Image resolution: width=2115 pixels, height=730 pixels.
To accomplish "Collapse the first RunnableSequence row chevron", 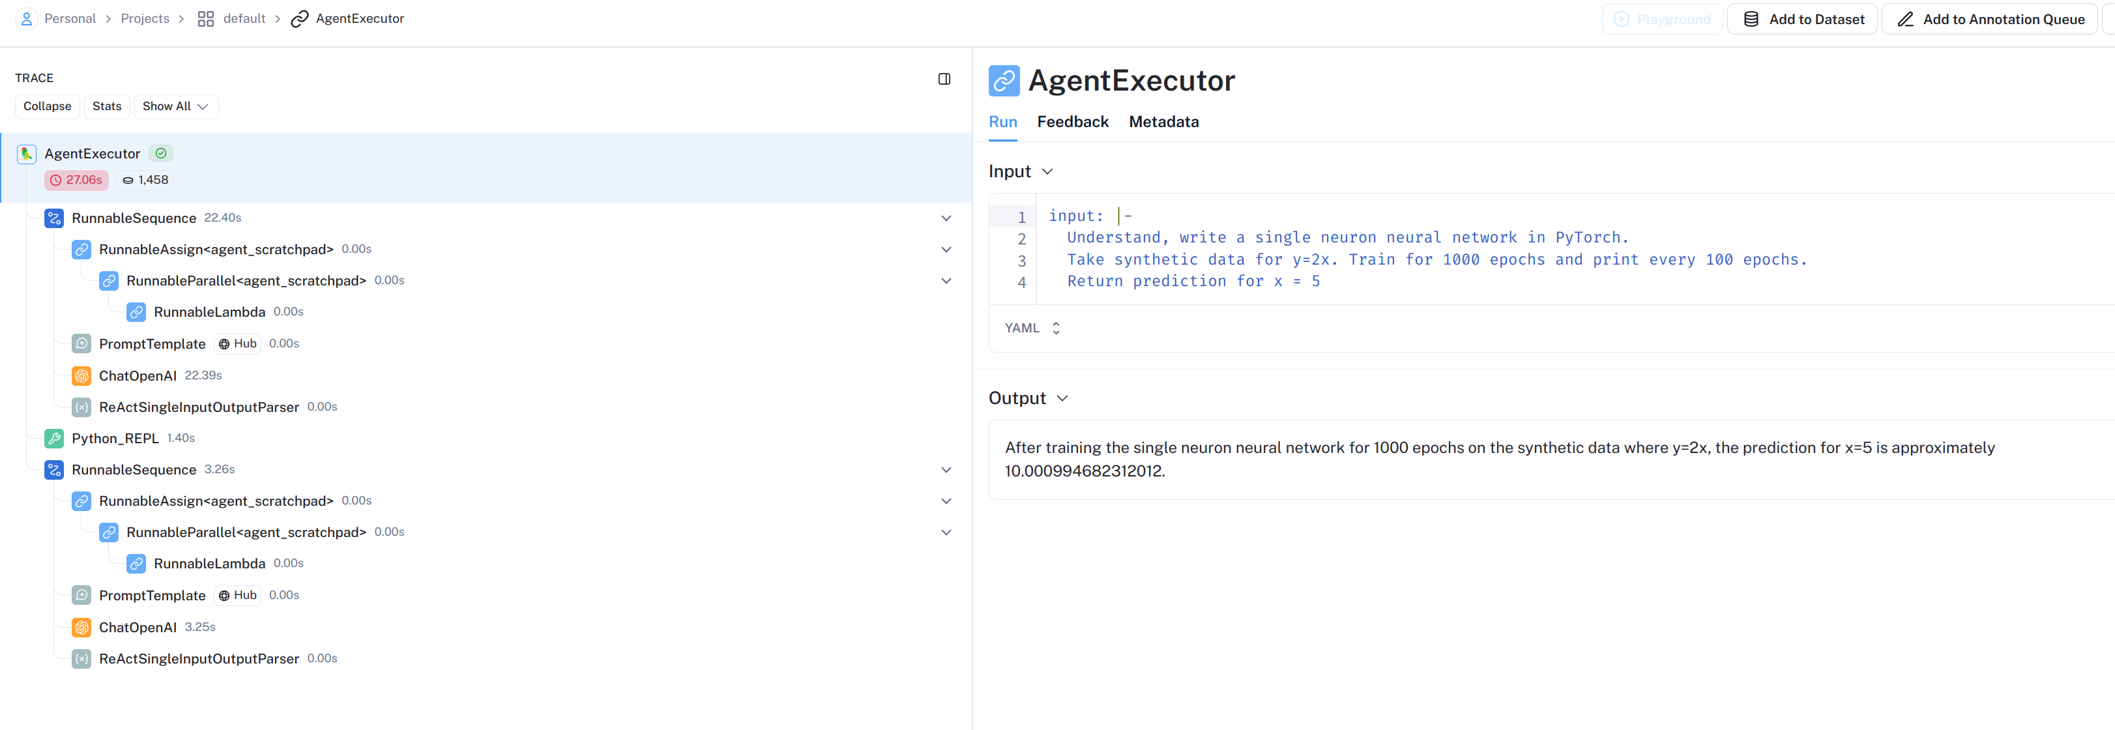I will point(946,218).
